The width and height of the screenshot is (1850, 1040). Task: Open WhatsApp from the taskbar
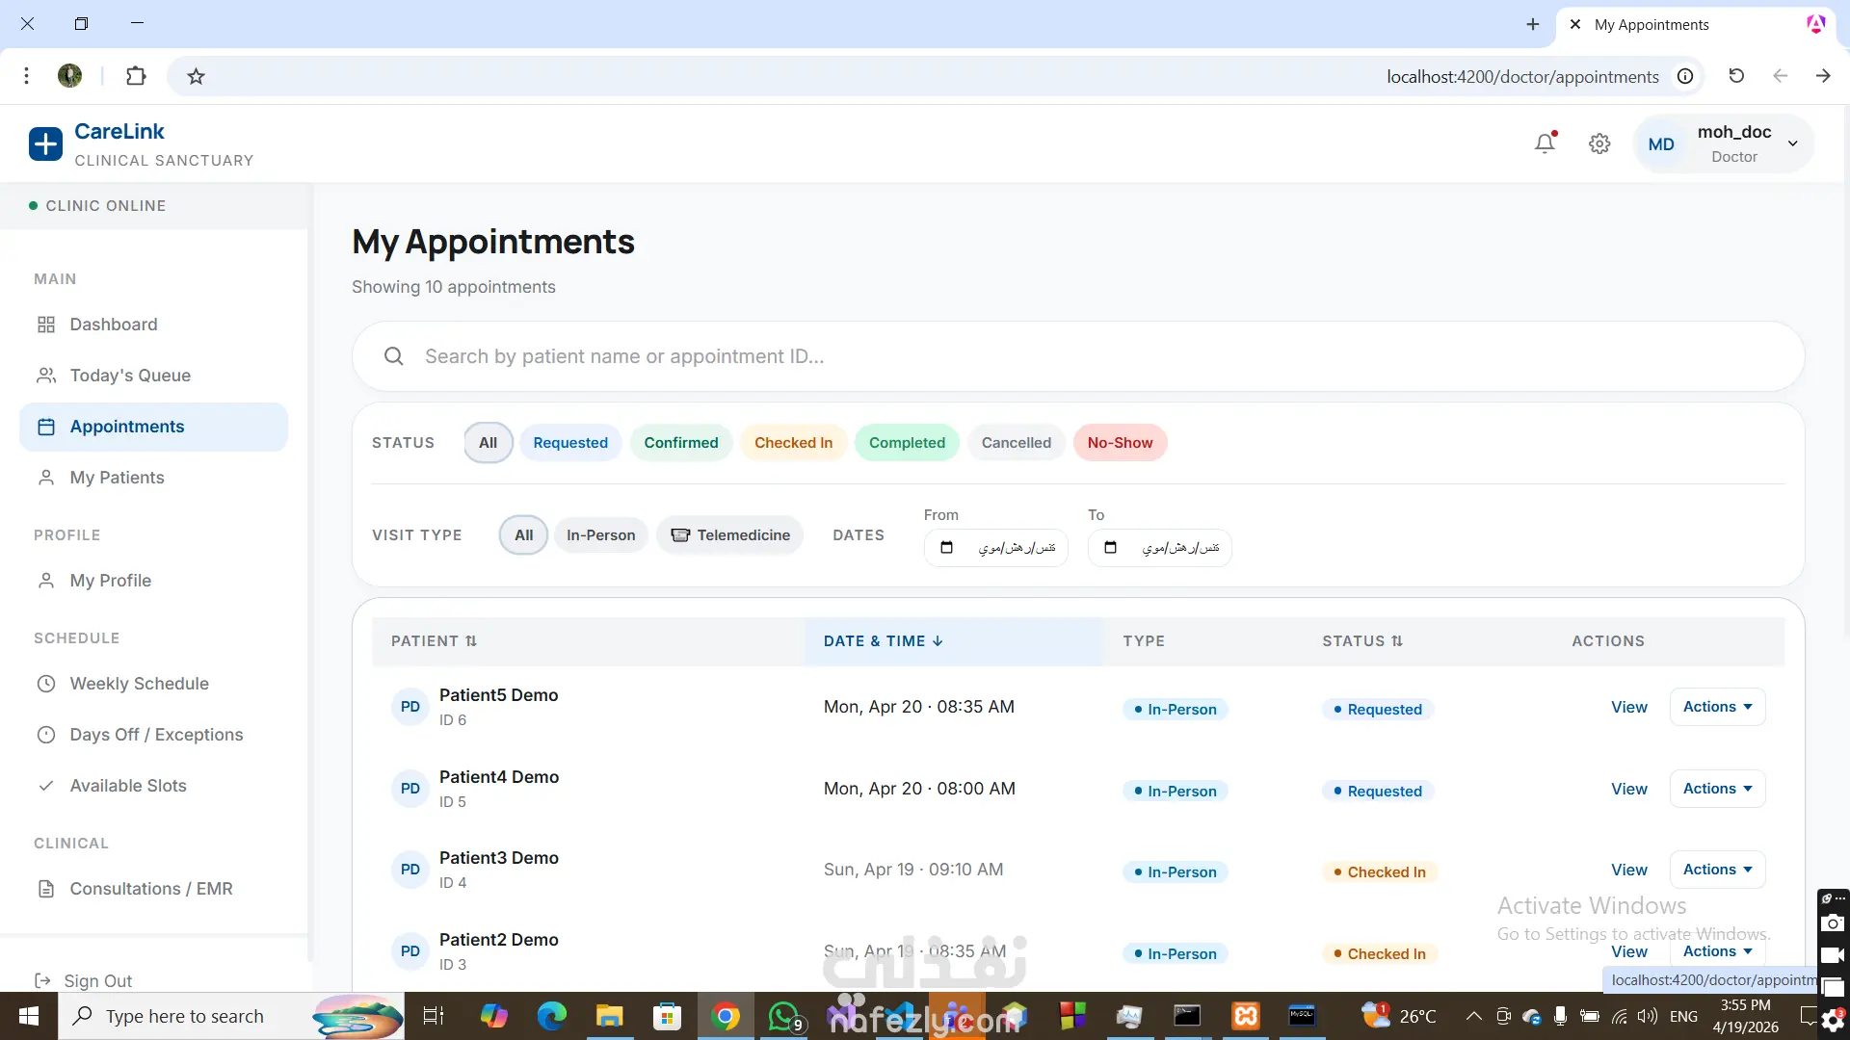click(x=784, y=1016)
